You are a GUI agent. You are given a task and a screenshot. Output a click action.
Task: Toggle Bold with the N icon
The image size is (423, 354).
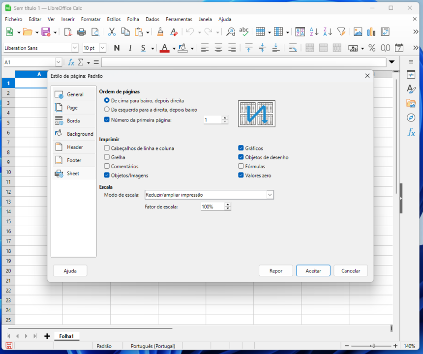pos(117,48)
